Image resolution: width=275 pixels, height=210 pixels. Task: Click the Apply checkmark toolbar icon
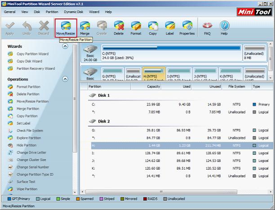tap(9, 28)
